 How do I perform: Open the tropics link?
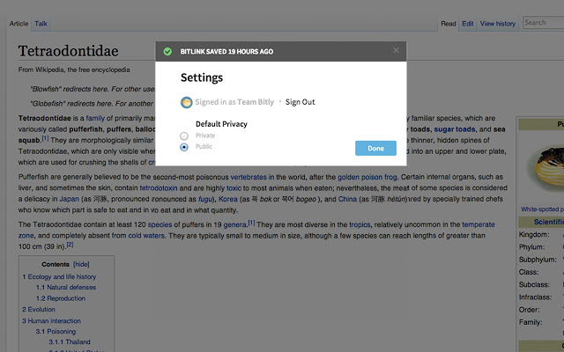tap(360, 225)
